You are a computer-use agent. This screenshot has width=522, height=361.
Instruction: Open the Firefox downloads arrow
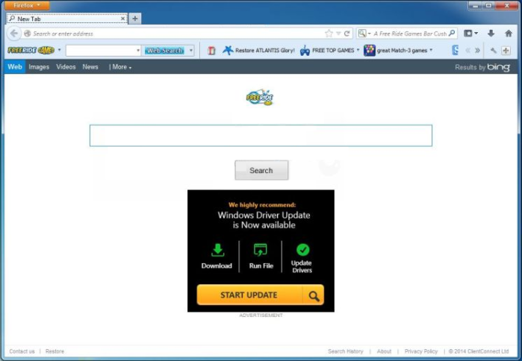pyautogui.click(x=491, y=34)
